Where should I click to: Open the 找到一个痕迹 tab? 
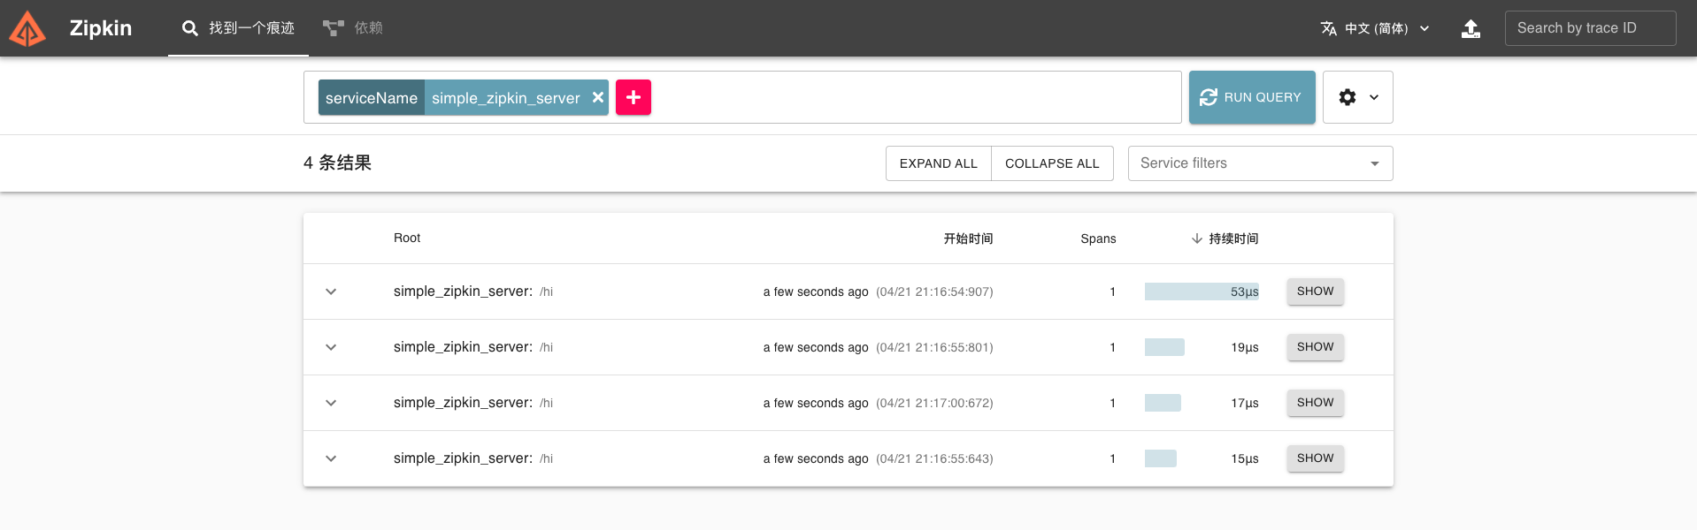click(x=238, y=28)
